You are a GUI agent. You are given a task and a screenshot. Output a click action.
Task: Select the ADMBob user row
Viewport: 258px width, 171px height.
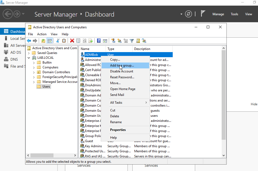(x=126, y=55)
